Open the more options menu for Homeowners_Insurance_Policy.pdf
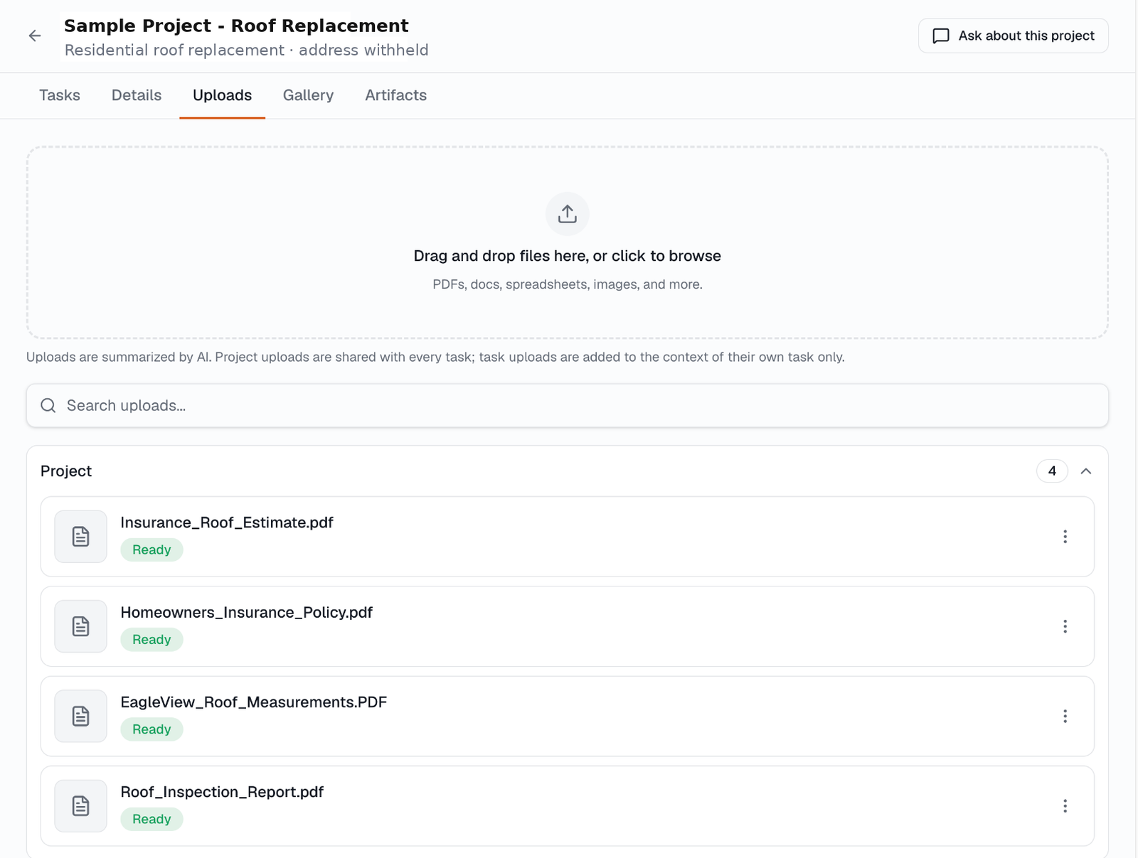1138x858 pixels. [x=1065, y=626]
